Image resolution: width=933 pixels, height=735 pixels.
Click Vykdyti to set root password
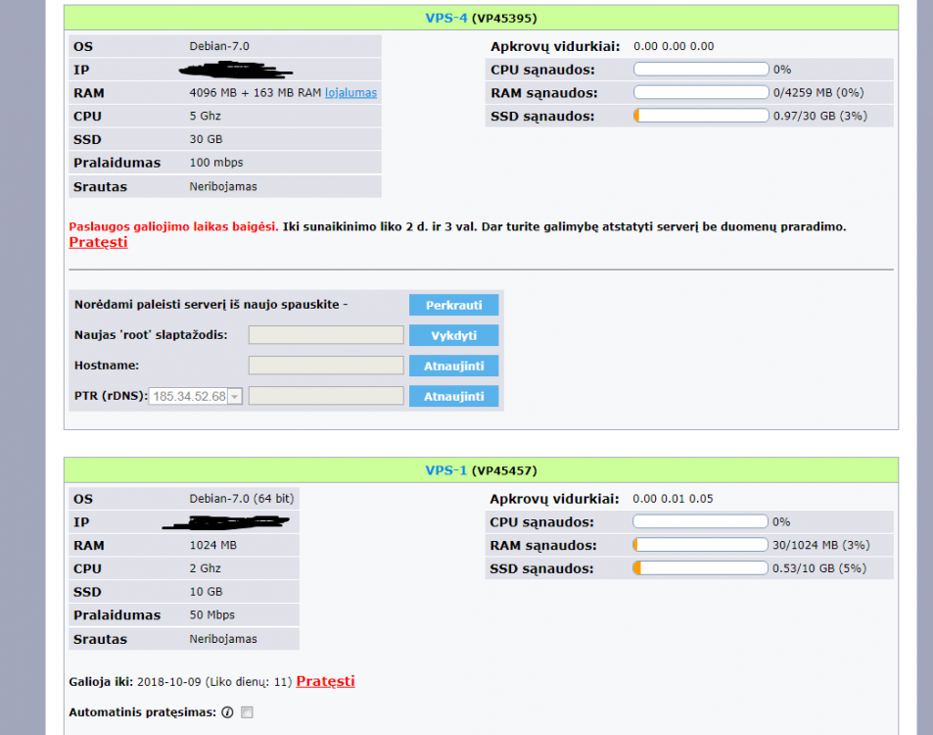point(453,335)
